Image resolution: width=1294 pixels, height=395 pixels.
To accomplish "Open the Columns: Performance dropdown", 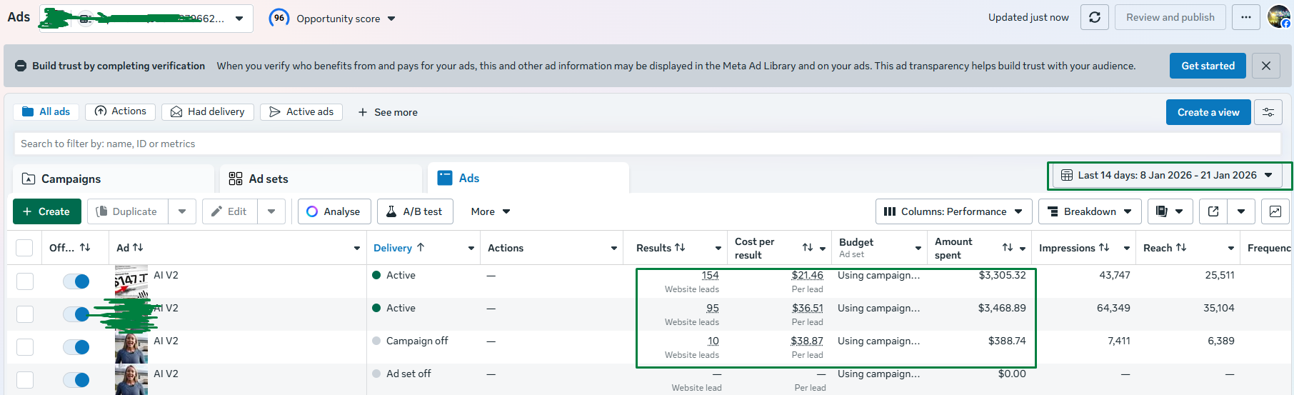I will click(x=954, y=211).
